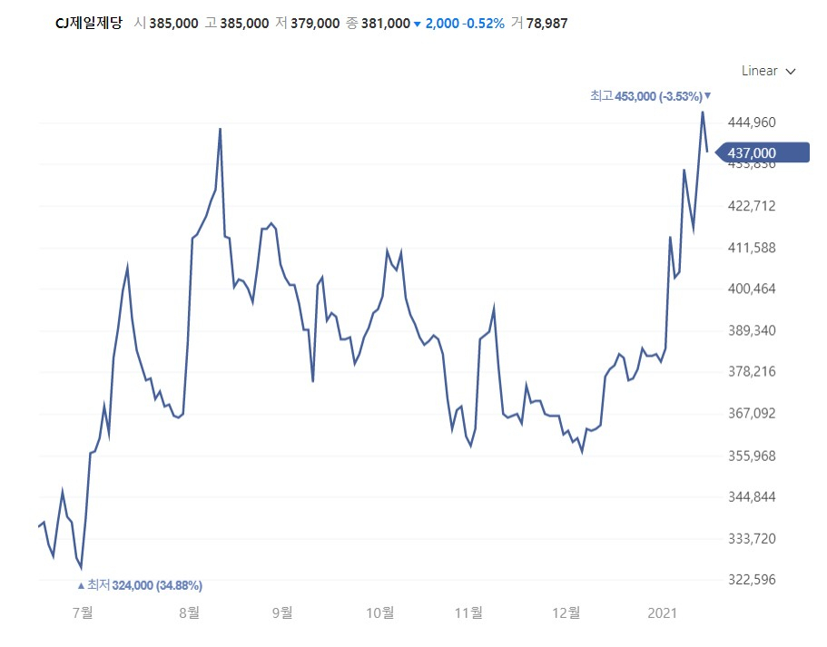Screen dimensions: 827x647
Task: Select the 437,000 current price tag
Action: click(x=763, y=153)
